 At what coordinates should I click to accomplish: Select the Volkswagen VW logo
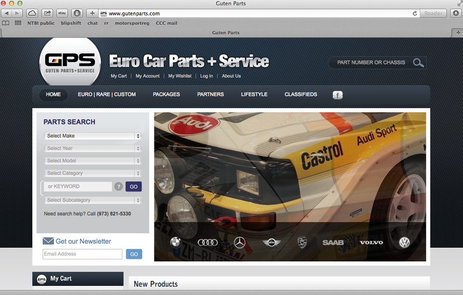(404, 242)
